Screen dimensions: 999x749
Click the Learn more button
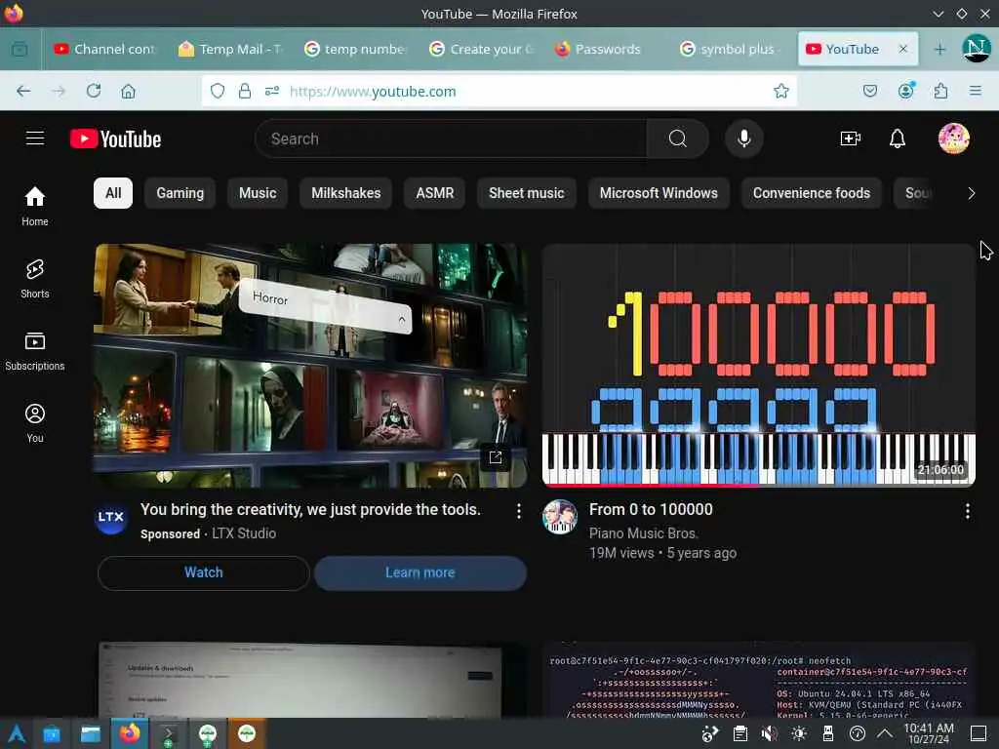(420, 572)
